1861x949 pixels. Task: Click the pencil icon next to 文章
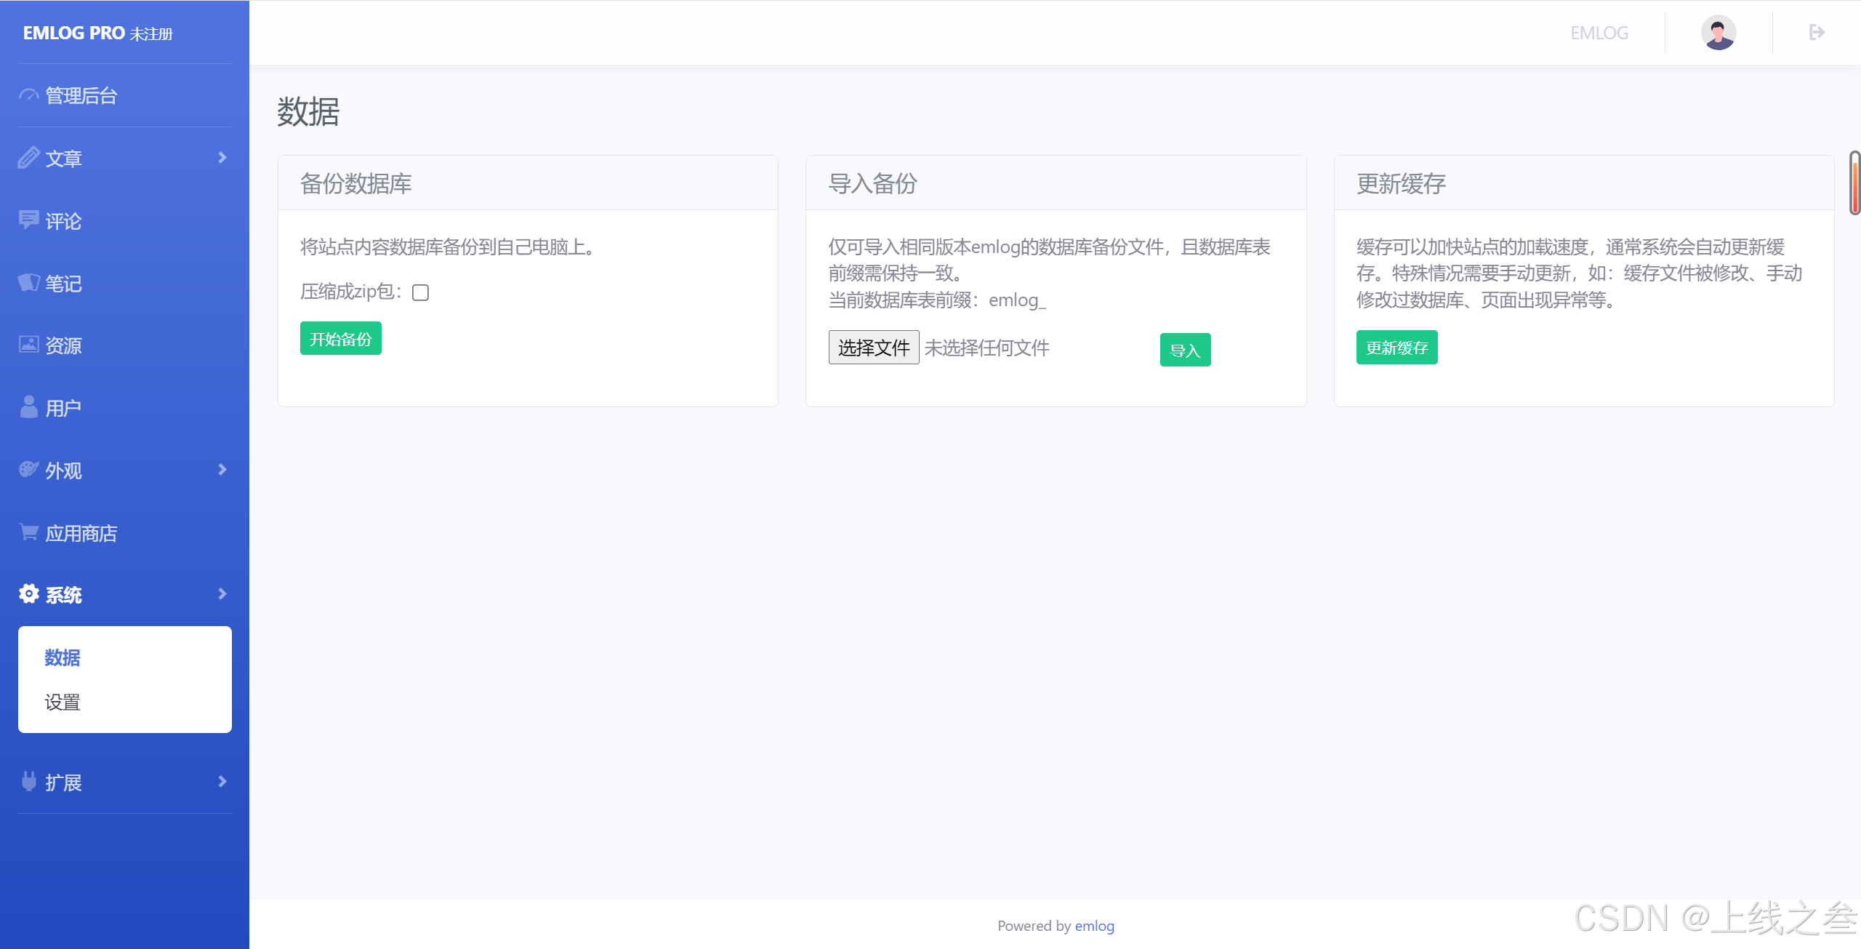coord(28,158)
